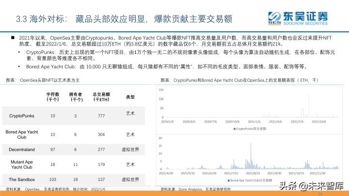
Task: Click the 艺术 type cell for CryptoPunks
Action: point(130,113)
